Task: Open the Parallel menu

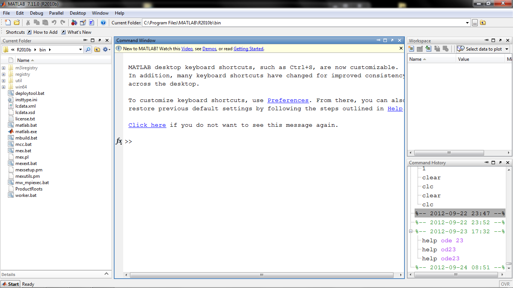Action: (x=56, y=13)
